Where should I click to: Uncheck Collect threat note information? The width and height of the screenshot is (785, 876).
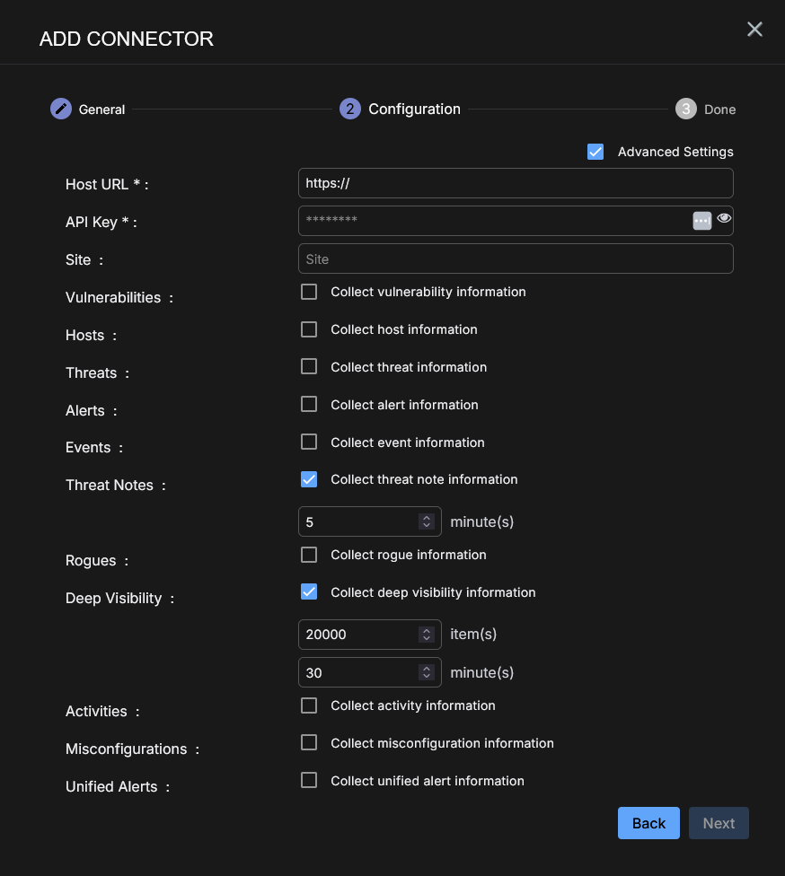(x=309, y=479)
